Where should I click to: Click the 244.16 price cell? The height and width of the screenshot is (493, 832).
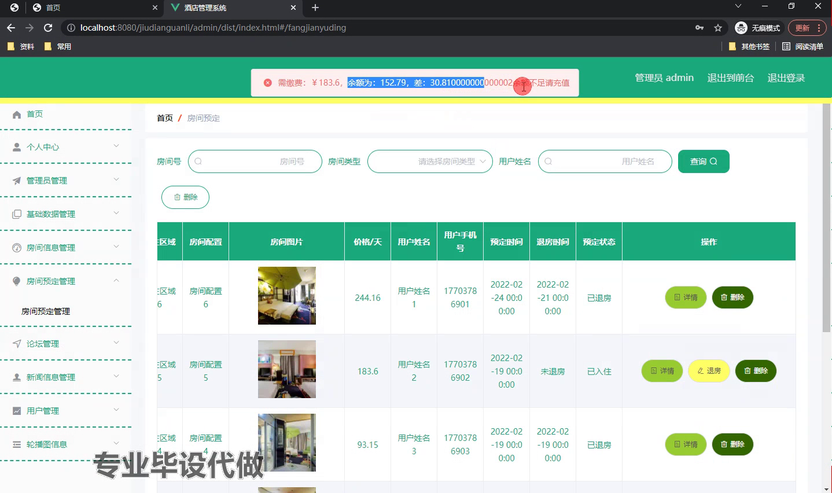click(x=368, y=298)
